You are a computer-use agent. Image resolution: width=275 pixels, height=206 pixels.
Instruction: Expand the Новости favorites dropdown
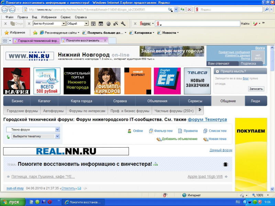[178, 33]
